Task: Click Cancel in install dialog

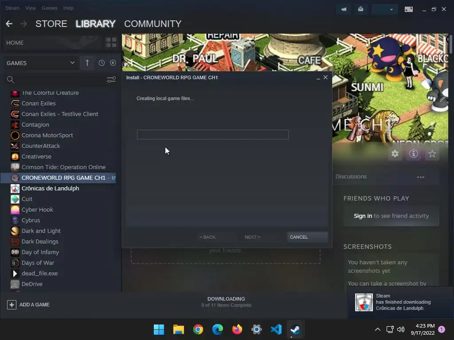Action: click(x=307, y=237)
